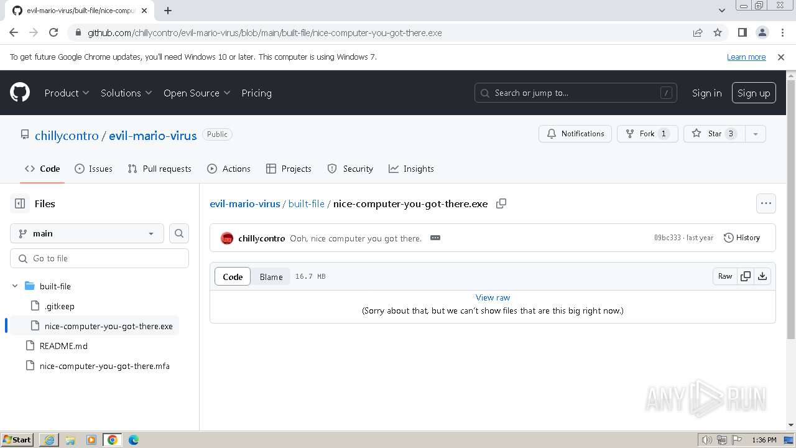Click the Raw button
The width and height of the screenshot is (796, 448).
click(725, 276)
